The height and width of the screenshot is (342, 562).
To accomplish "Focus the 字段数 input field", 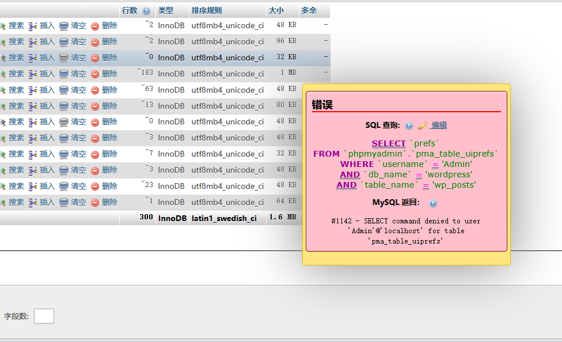I will click(44, 316).
